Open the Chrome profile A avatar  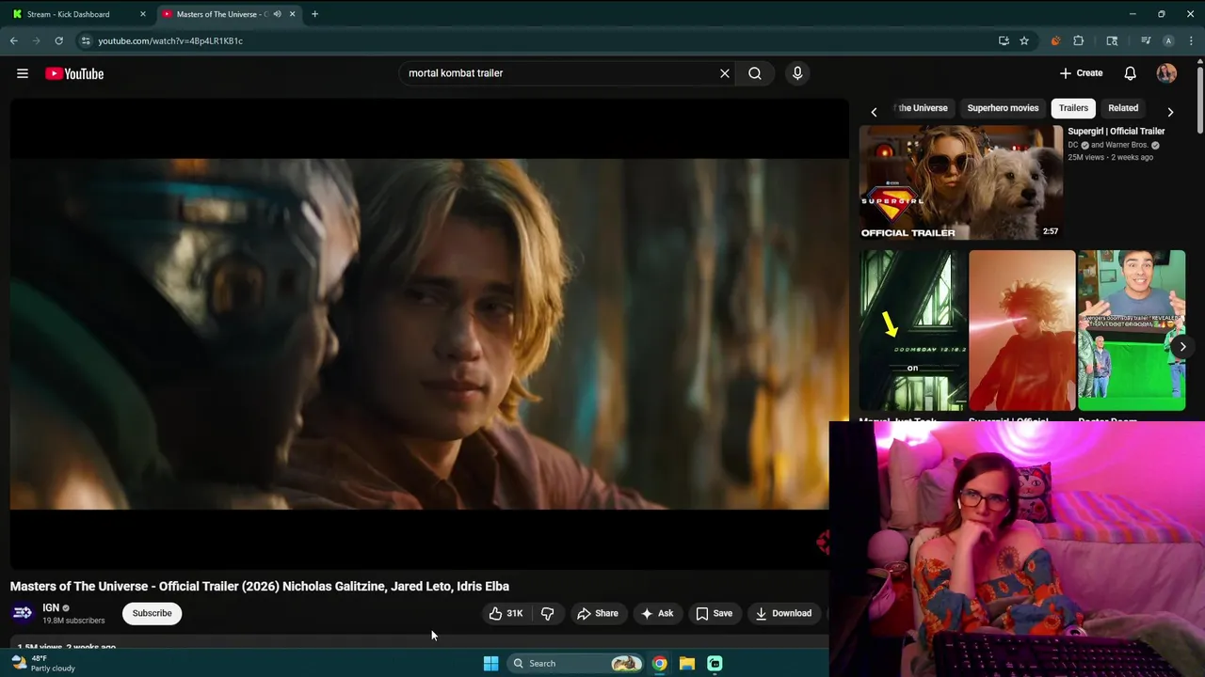1168,40
